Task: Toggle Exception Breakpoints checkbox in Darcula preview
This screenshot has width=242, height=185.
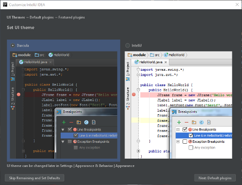Action: 70,141
